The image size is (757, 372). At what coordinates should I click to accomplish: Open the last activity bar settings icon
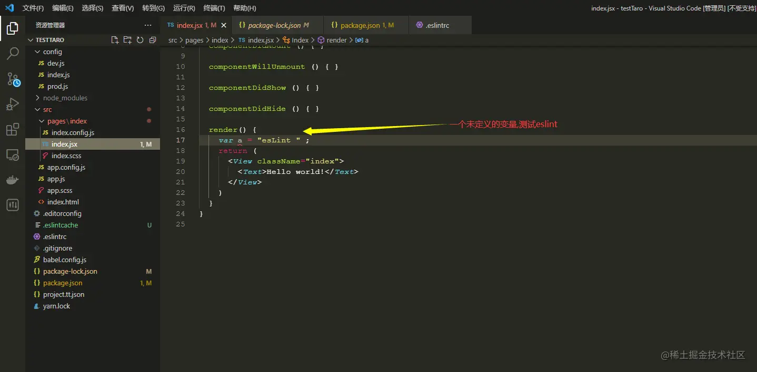click(x=13, y=205)
